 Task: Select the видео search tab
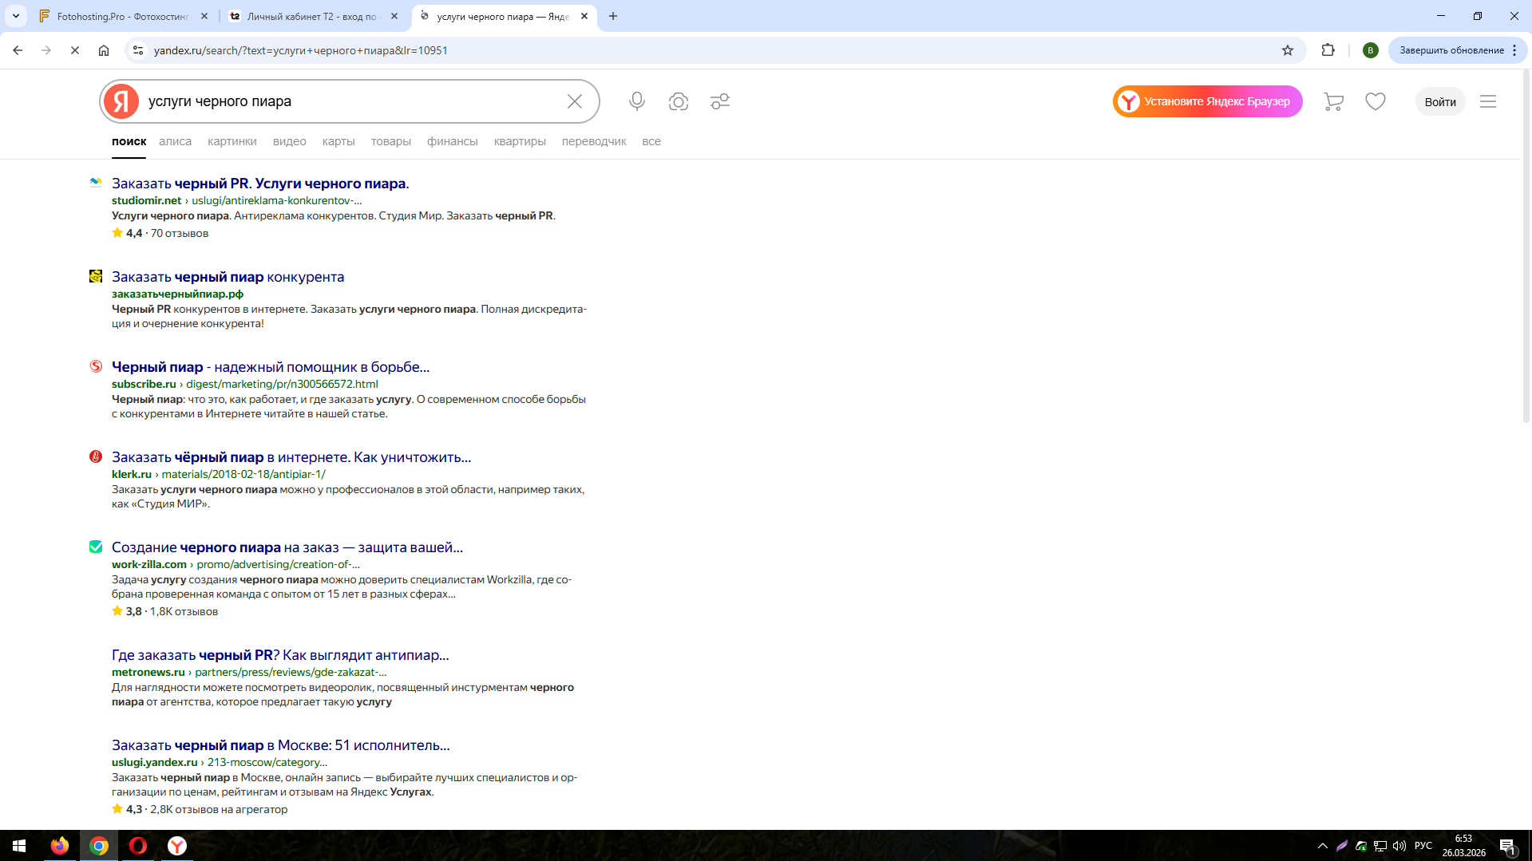[290, 141]
